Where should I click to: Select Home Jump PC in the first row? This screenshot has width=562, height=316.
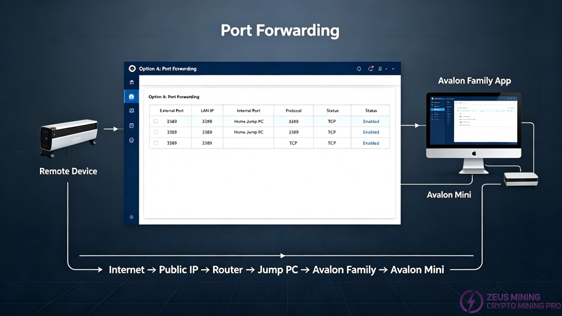249,121
